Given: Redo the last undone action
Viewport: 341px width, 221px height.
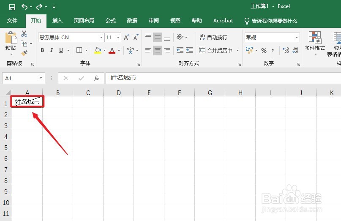Looking at the screenshot, I should (39, 7).
